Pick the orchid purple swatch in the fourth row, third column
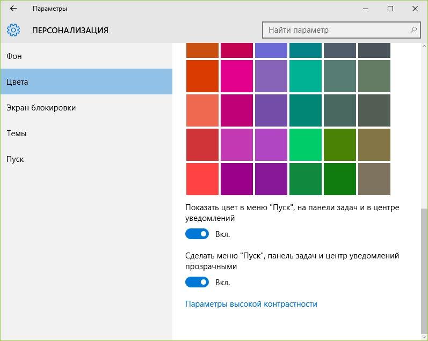The height and width of the screenshot is (341, 428). (271, 145)
